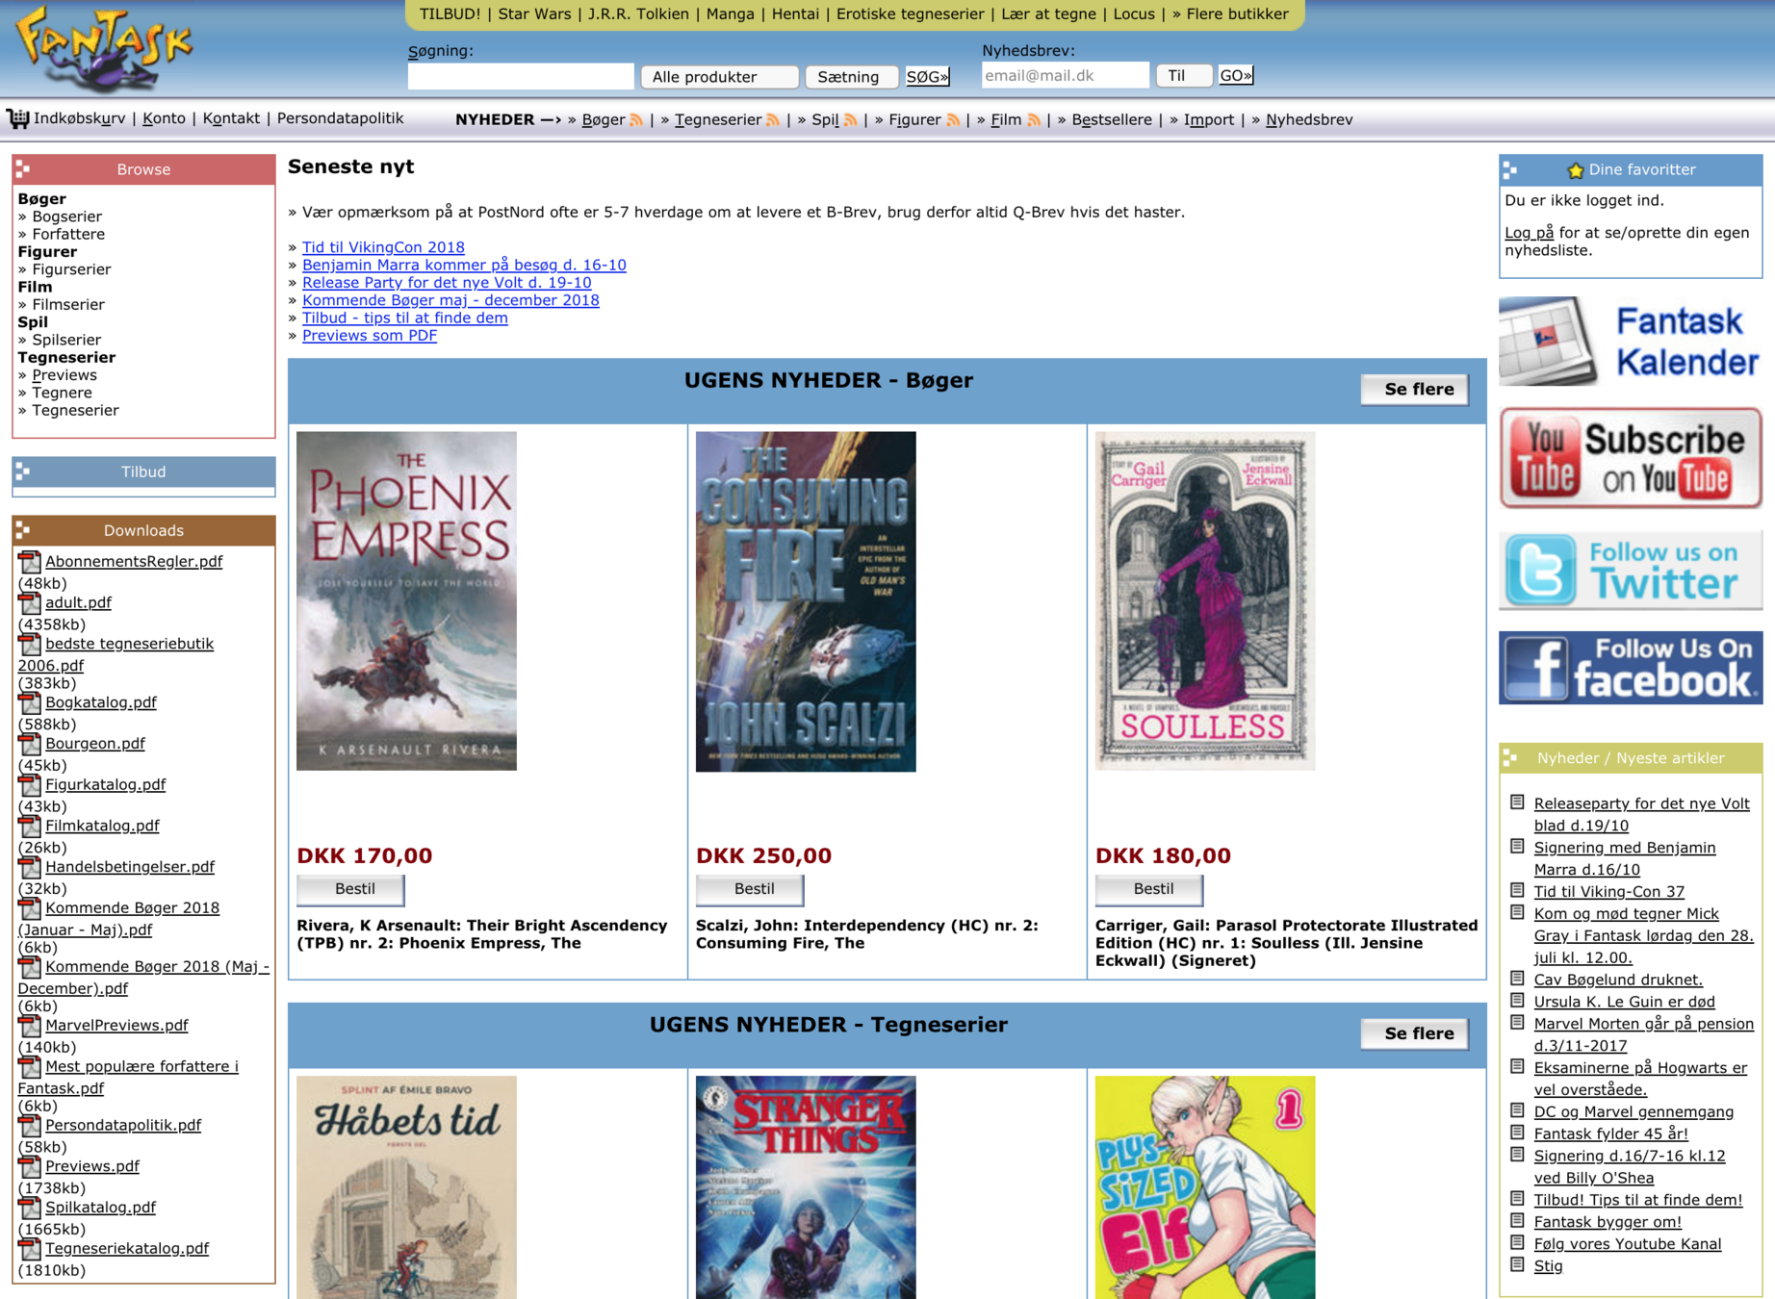
Task: Click the PDF icon beside MarvelPreviews.pdf
Action: point(30,1026)
